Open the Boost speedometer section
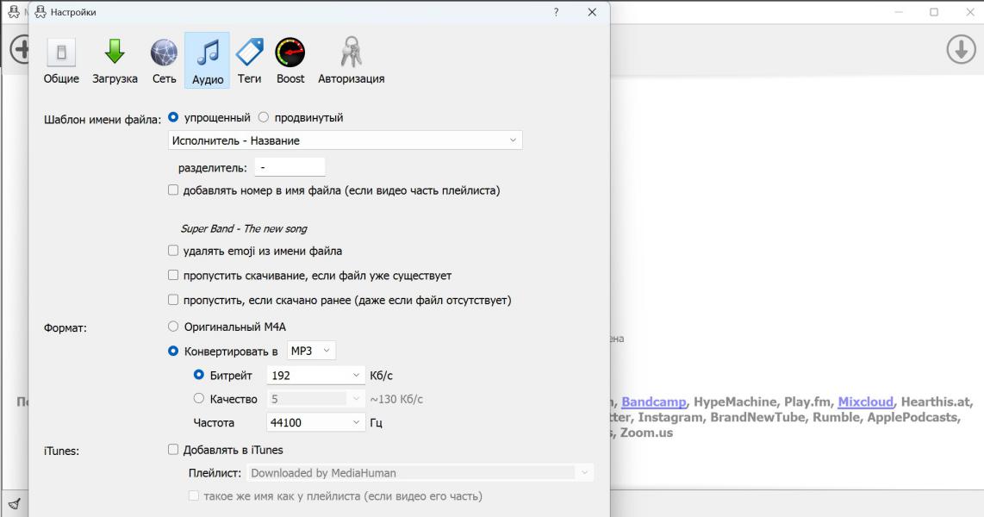Screen dimensions: 984x517 pos(290,60)
